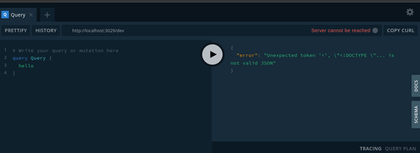Click the grey server status indicator dot
Image resolution: width=420 pixels, height=153 pixels.
pyautogui.click(x=375, y=30)
